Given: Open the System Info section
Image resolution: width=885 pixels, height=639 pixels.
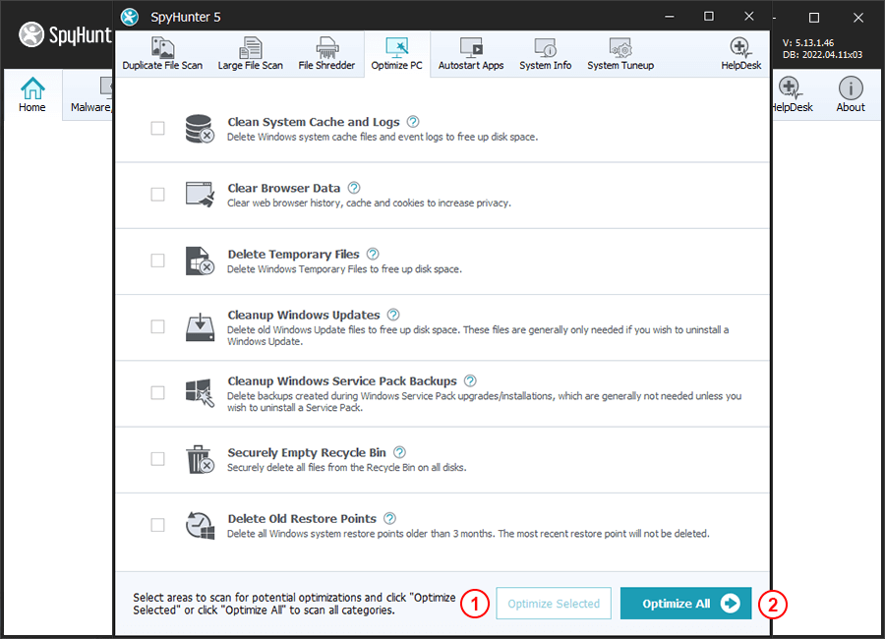Looking at the screenshot, I should [x=545, y=54].
